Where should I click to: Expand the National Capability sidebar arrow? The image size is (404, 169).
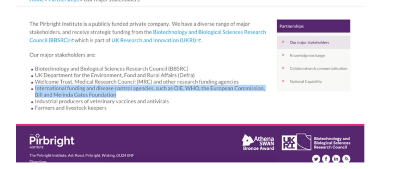coord(283,81)
